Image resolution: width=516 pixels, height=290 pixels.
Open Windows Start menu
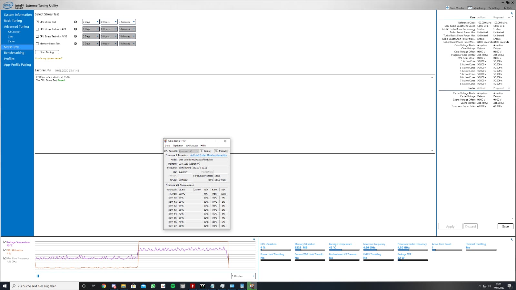pyautogui.click(x=5, y=286)
